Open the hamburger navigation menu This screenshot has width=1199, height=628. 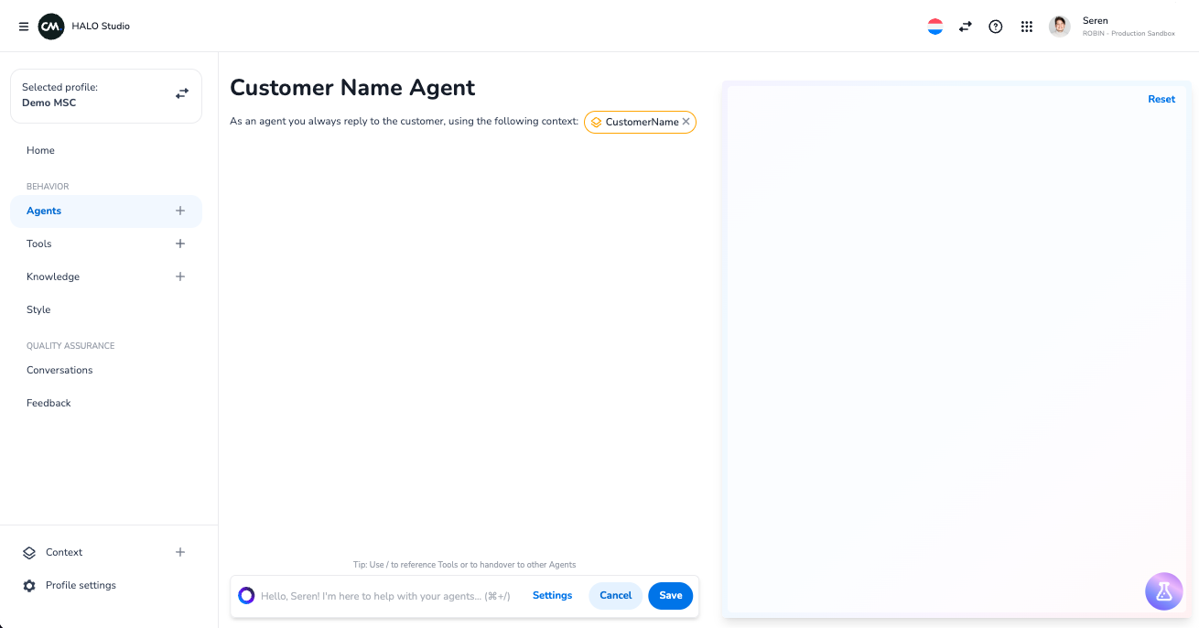pyautogui.click(x=24, y=27)
